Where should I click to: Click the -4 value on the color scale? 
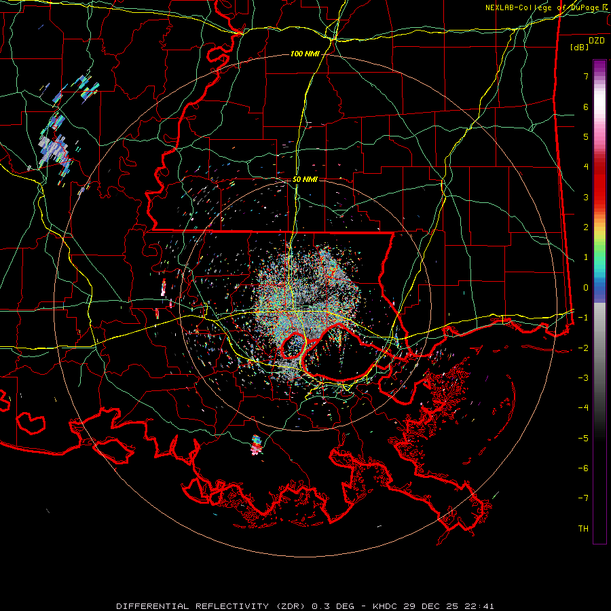(583, 408)
